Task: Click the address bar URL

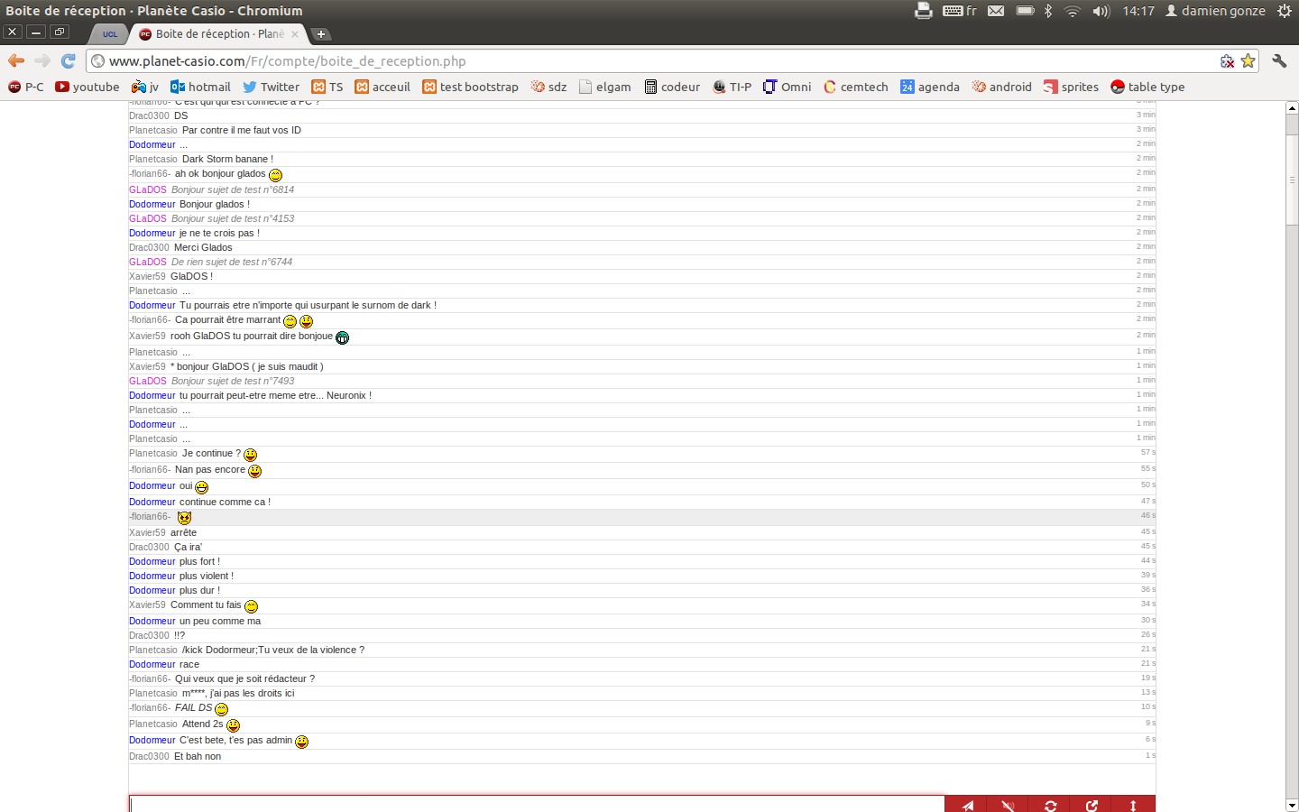Action: coord(288,61)
